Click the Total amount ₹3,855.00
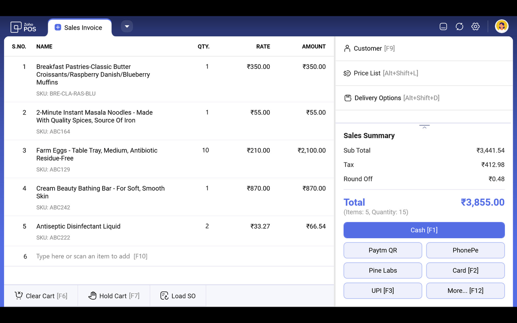Image resolution: width=517 pixels, height=323 pixels. [483, 202]
